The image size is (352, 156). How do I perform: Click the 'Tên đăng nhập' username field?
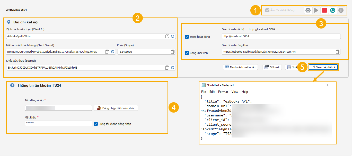(58, 108)
